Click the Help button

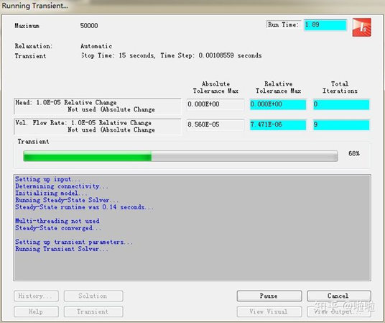pos(37,311)
